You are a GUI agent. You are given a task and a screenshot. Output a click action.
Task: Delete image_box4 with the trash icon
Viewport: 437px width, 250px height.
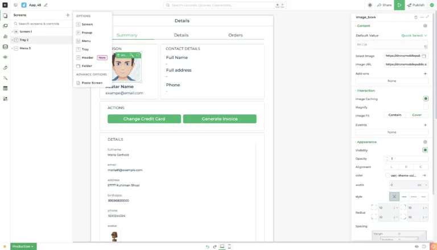[416, 17]
